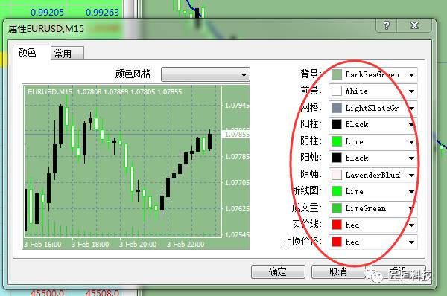Close the 属性EURUSD,M15 dialog
The width and height of the screenshot is (447, 296).
(414, 25)
